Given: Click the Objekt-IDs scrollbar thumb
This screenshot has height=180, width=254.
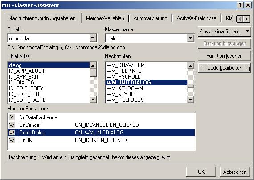Looking at the screenshot, I should point(93,73).
